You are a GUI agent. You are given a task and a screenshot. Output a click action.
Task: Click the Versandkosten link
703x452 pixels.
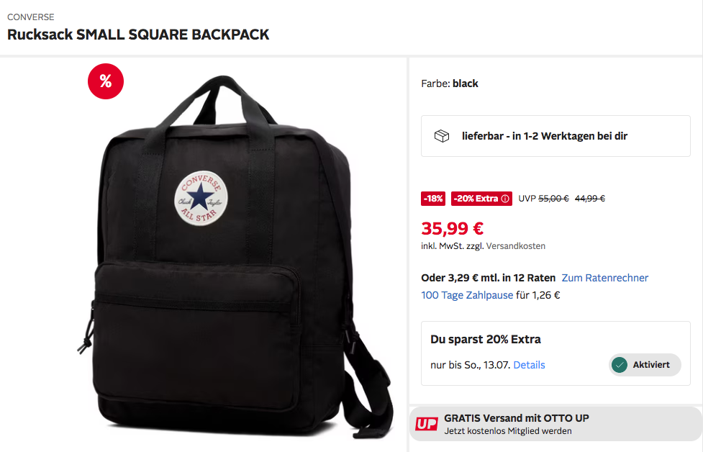point(516,246)
